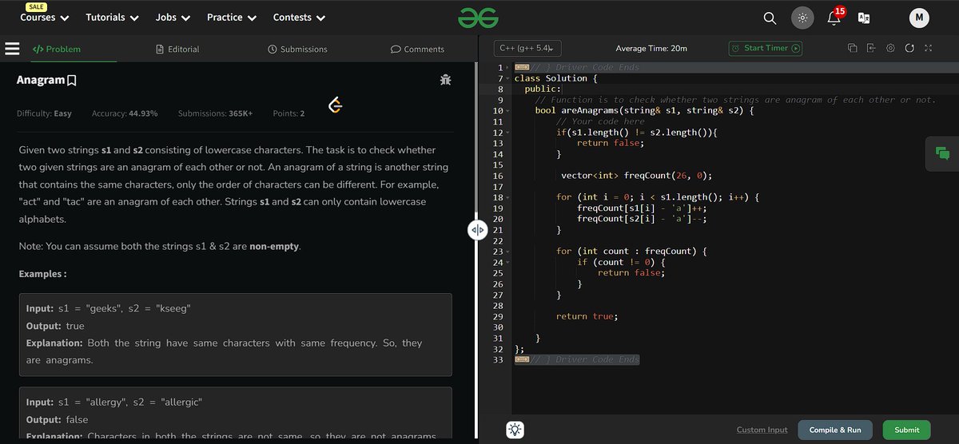Click the panel split resize handle
The width and height of the screenshot is (959, 444).
[x=477, y=230]
